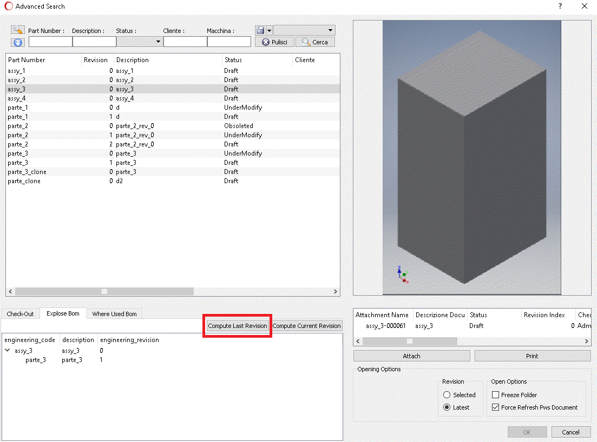
Task: Click the Compute Last Revision button
Action: tap(237, 325)
